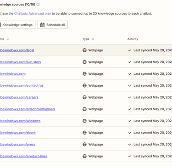Click the Schedule all button
Viewport: 172px width, 168px height.
tap(53, 25)
